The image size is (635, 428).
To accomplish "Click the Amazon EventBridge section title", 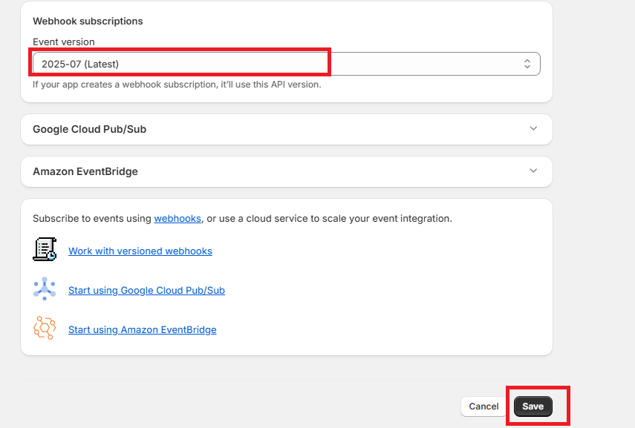I will pyautogui.click(x=85, y=171).
